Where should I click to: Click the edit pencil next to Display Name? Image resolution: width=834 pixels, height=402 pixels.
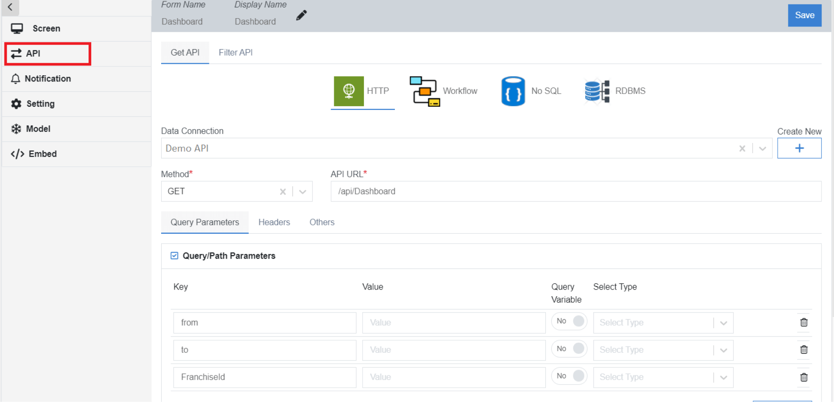[301, 15]
